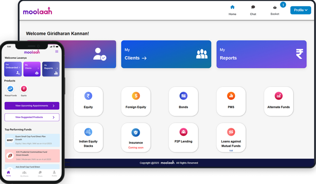Click View Upcoming Appointments button

[32, 106]
